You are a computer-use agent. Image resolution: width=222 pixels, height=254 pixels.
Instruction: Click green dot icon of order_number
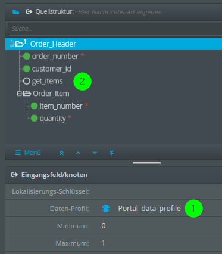(27, 57)
